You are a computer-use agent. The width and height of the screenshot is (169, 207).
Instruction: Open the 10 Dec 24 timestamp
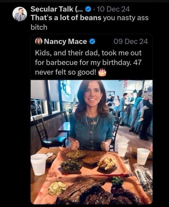(113, 9)
